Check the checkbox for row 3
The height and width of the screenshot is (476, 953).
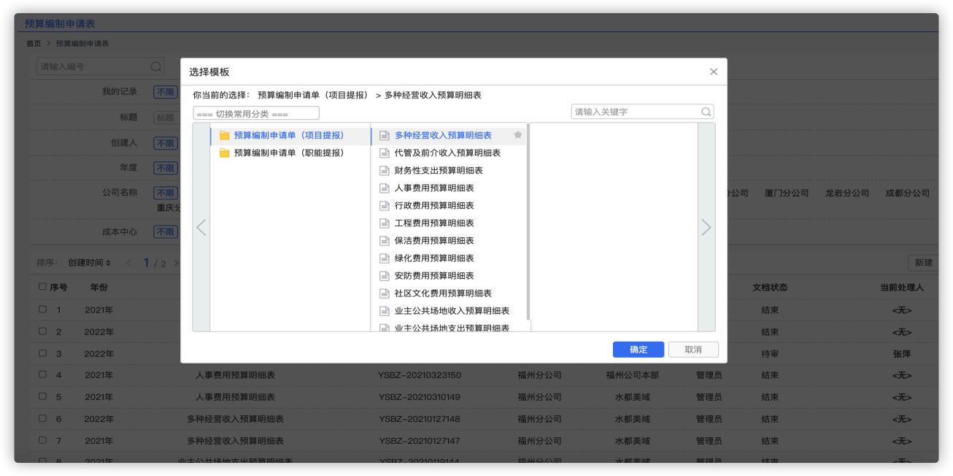42,353
